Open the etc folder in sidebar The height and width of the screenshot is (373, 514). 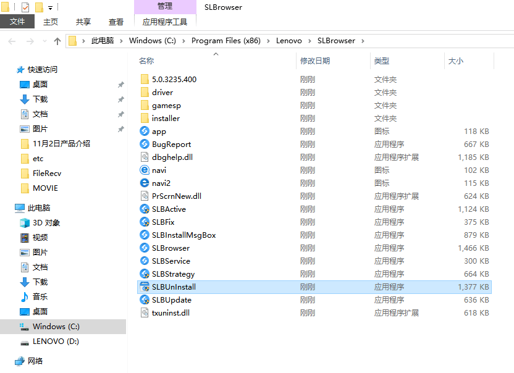tap(38, 159)
